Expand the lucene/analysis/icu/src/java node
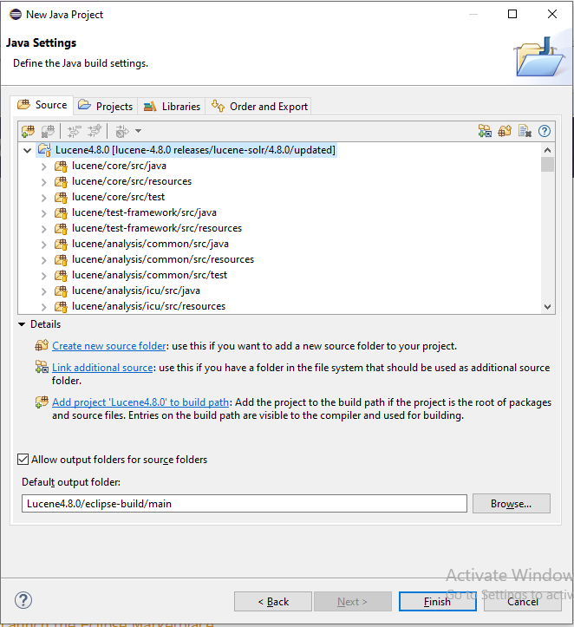The image size is (574, 627). coord(43,291)
